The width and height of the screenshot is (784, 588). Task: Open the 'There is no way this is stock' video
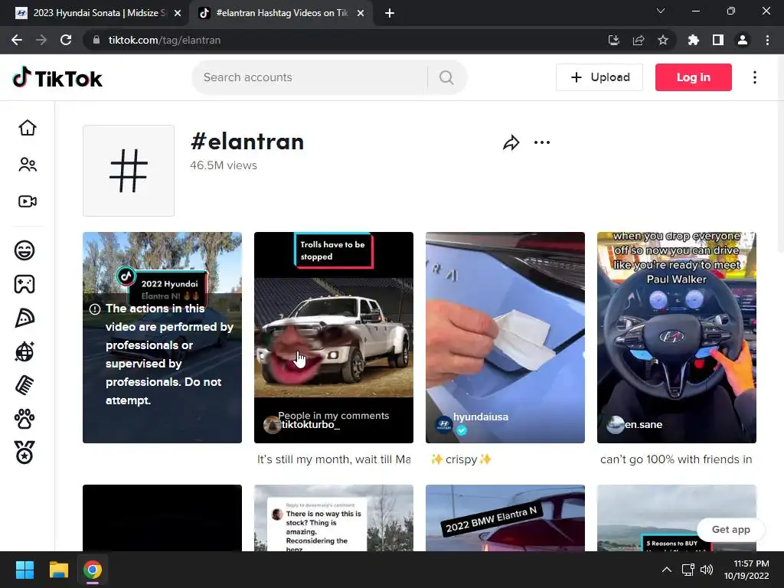334,518
